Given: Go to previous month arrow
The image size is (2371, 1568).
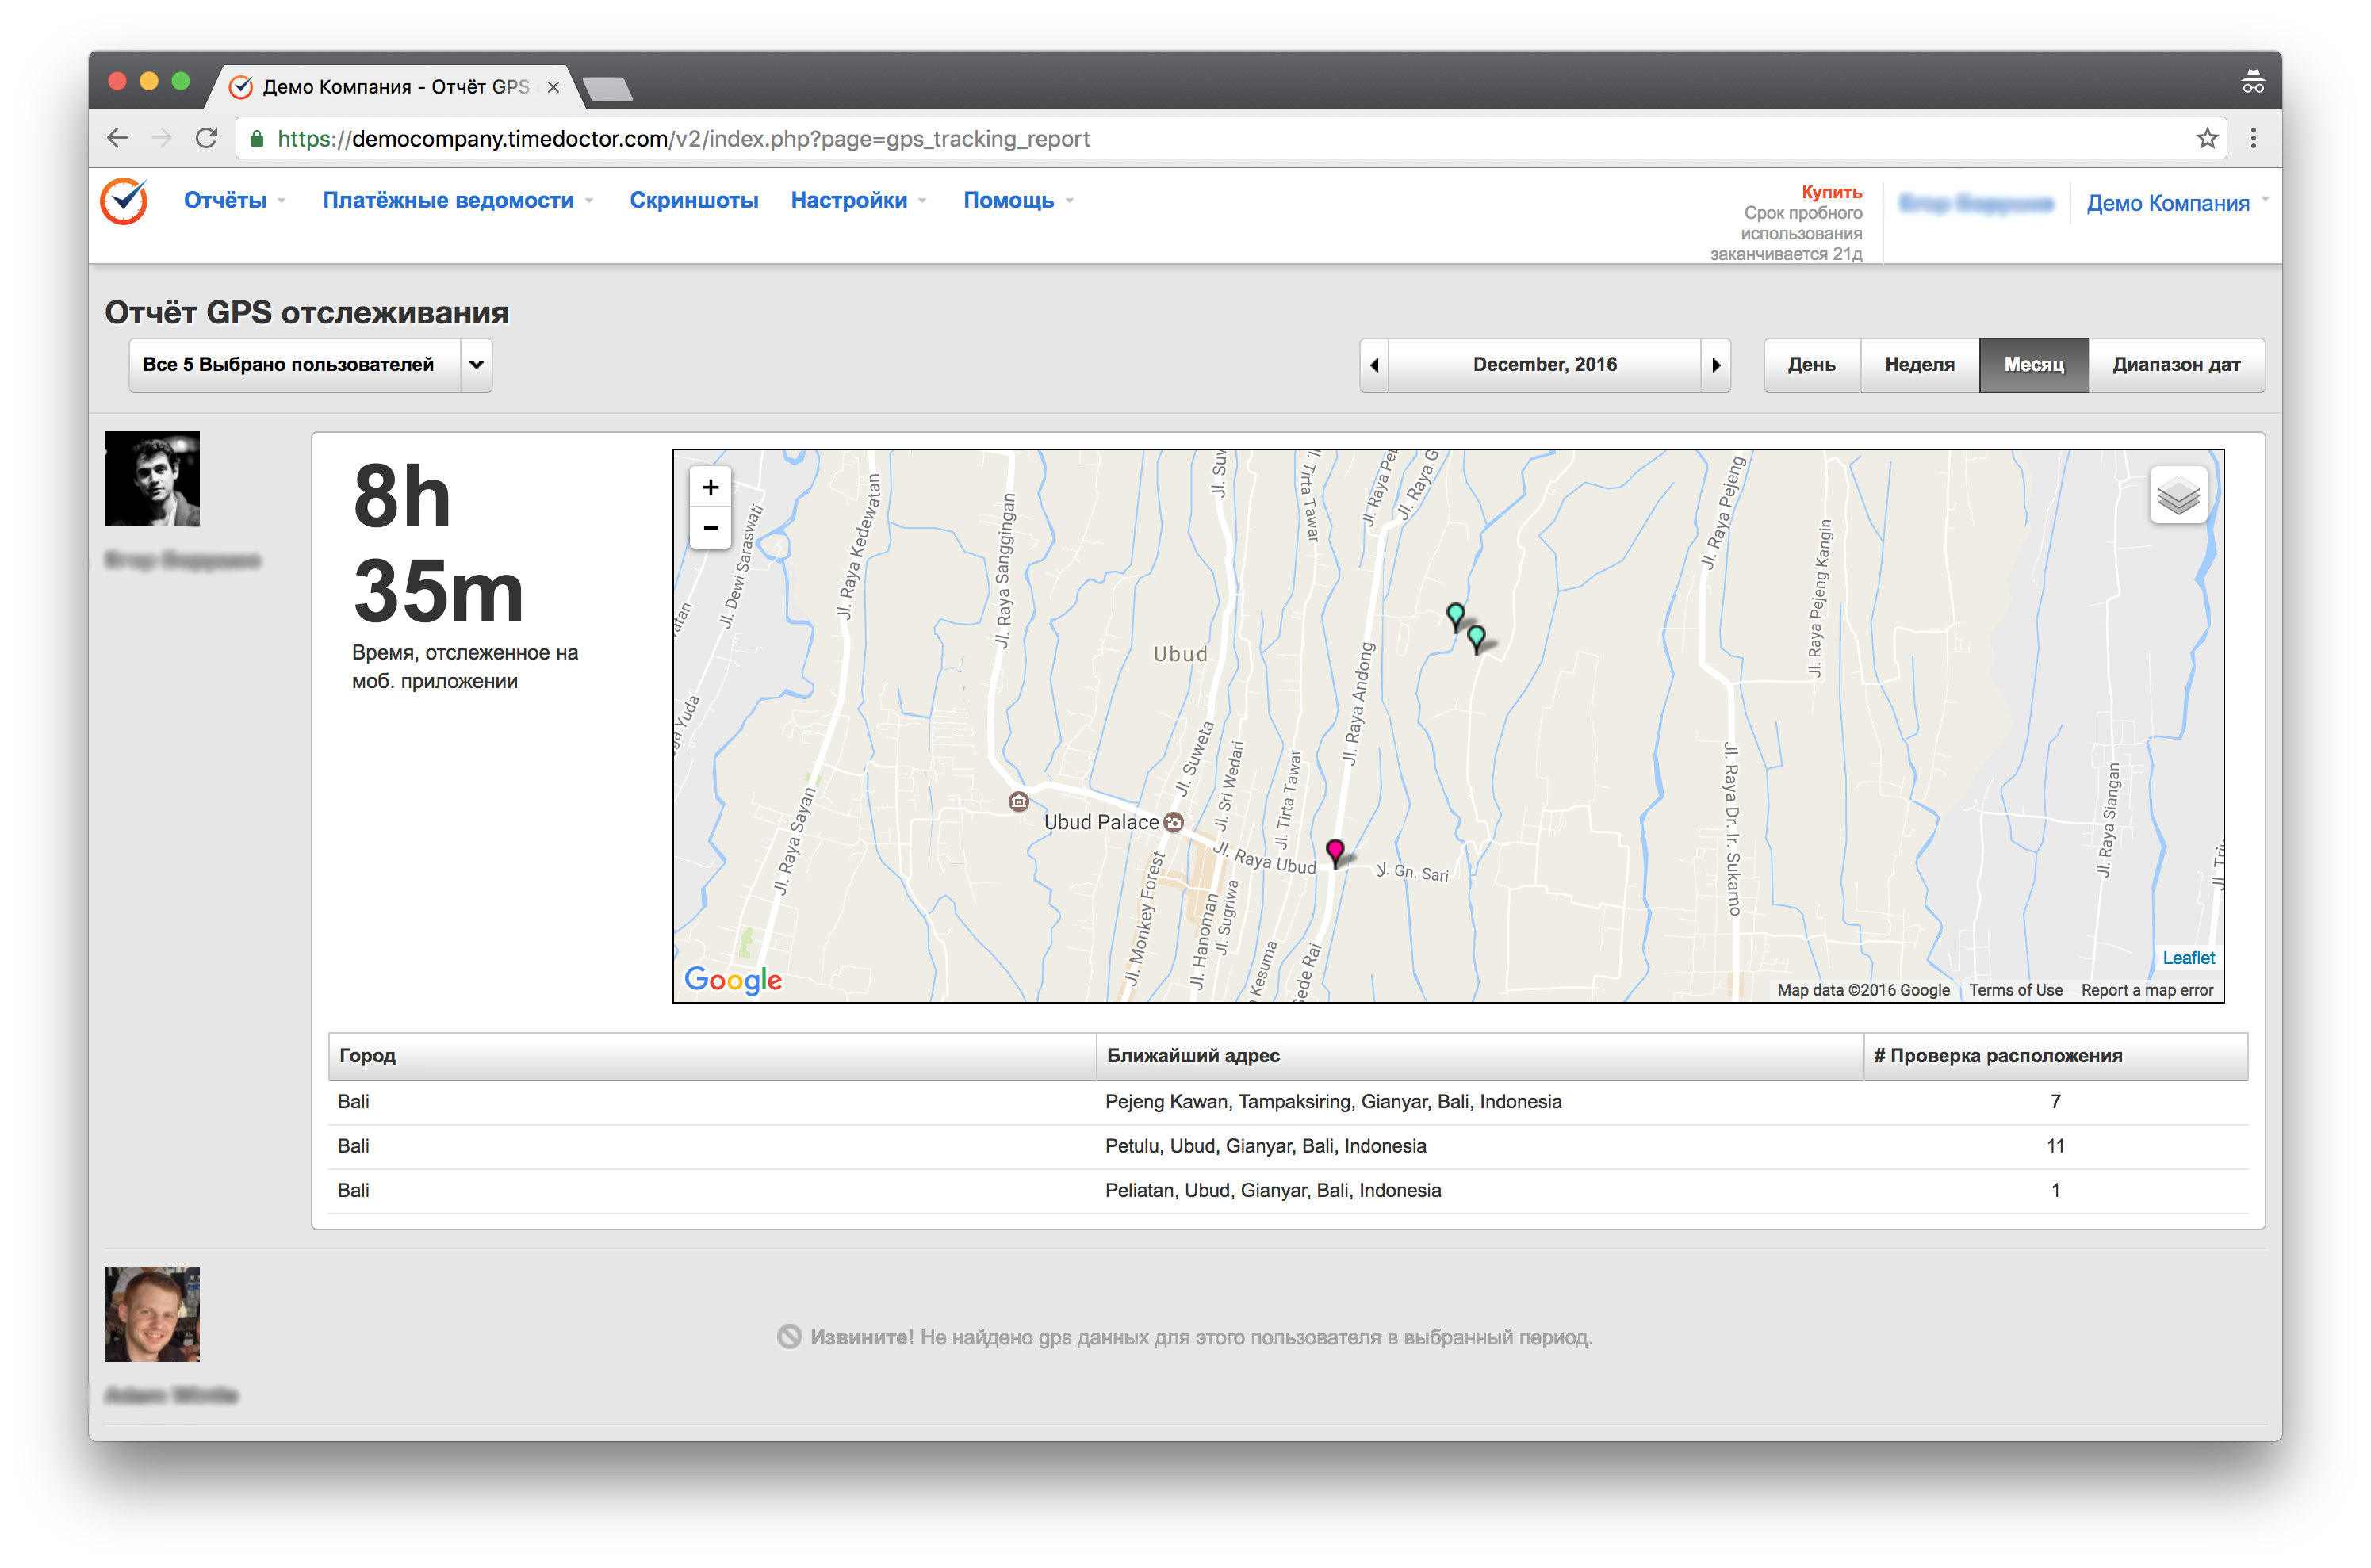Looking at the screenshot, I should click(1374, 365).
